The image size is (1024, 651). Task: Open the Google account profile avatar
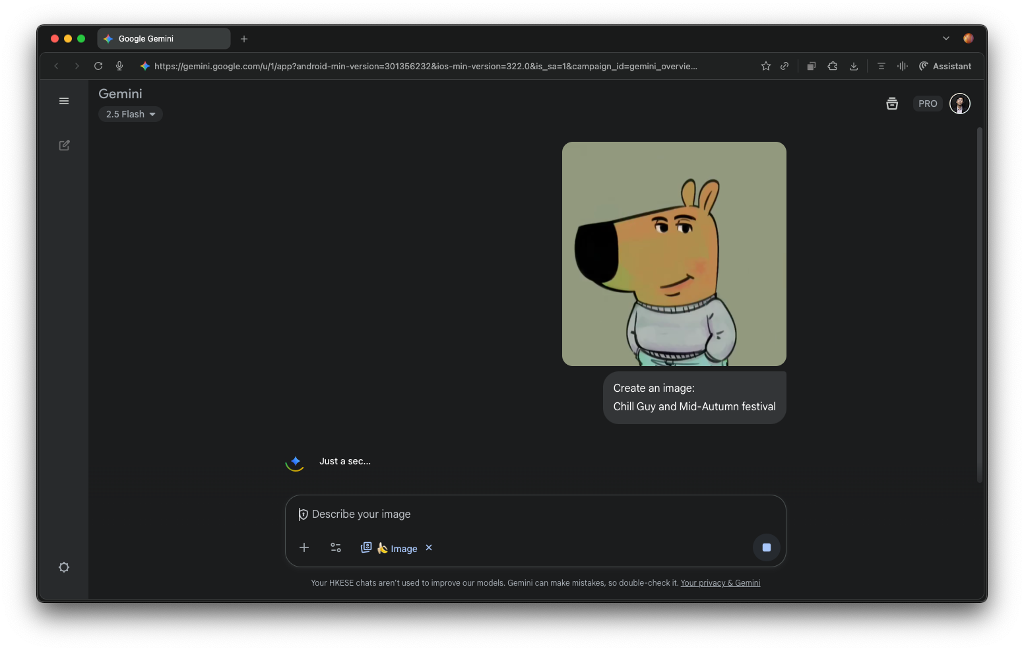(x=959, y=104)
